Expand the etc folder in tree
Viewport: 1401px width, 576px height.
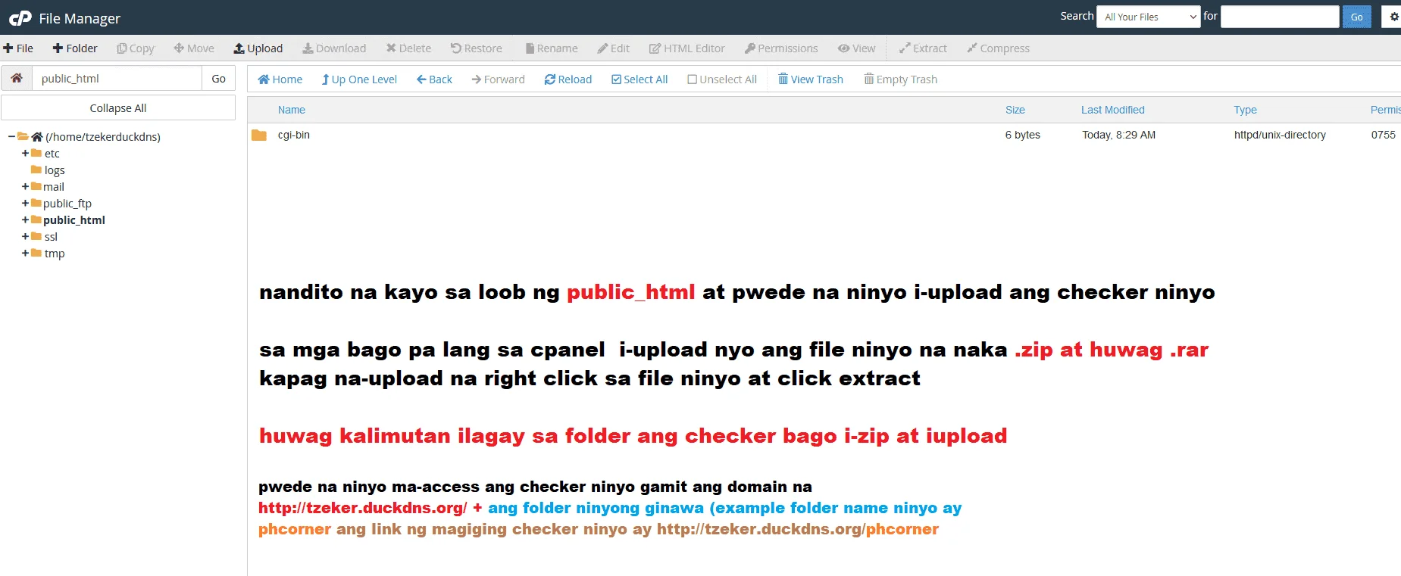(x=25, y=154)
